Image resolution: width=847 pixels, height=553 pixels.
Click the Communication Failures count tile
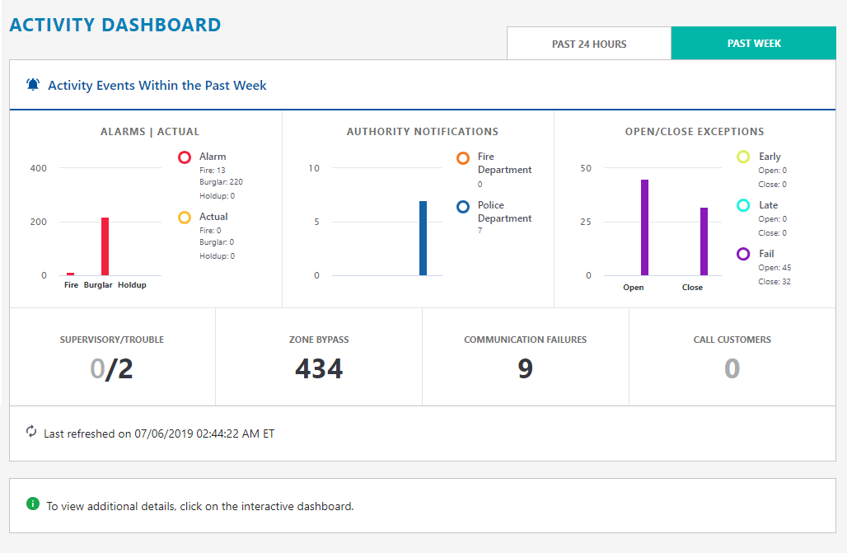pos(526,358)
